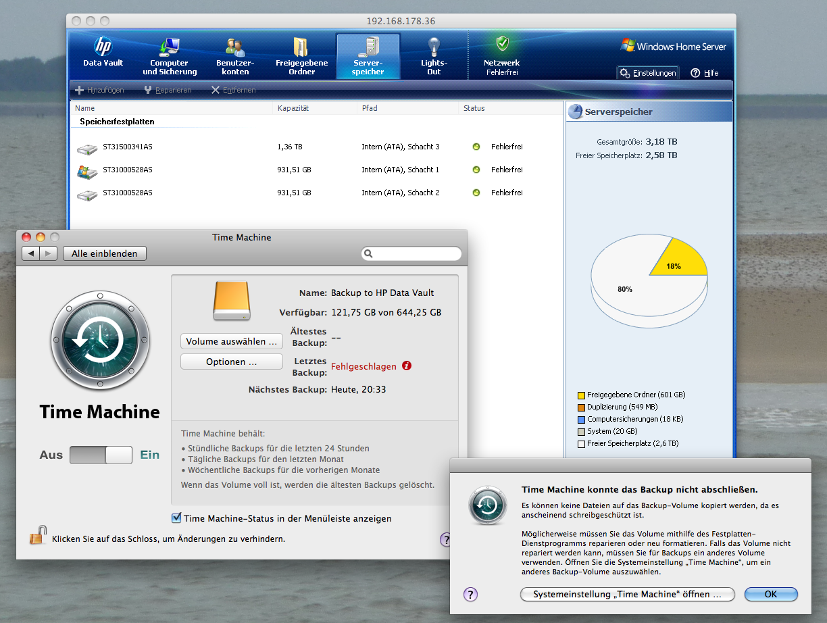Click the orange Duplizierung legend swatch
Image resolution: width=827 pixels, height=623 pixels.
pos(581,407)
